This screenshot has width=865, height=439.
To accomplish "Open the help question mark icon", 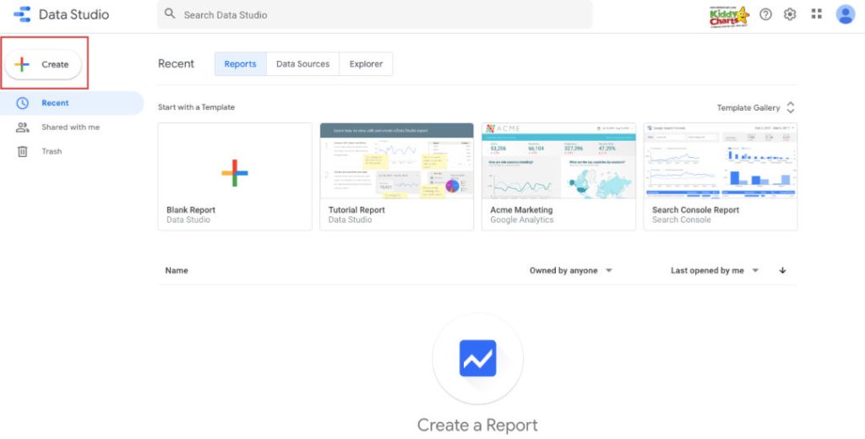I will point(765,14).
